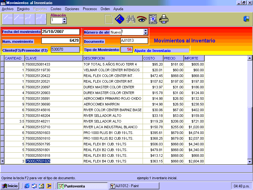This screenshot has height=190, width=253.
Task: Launch Internet Explorer from the quick launch bar
Action: [x=27, y=186]
